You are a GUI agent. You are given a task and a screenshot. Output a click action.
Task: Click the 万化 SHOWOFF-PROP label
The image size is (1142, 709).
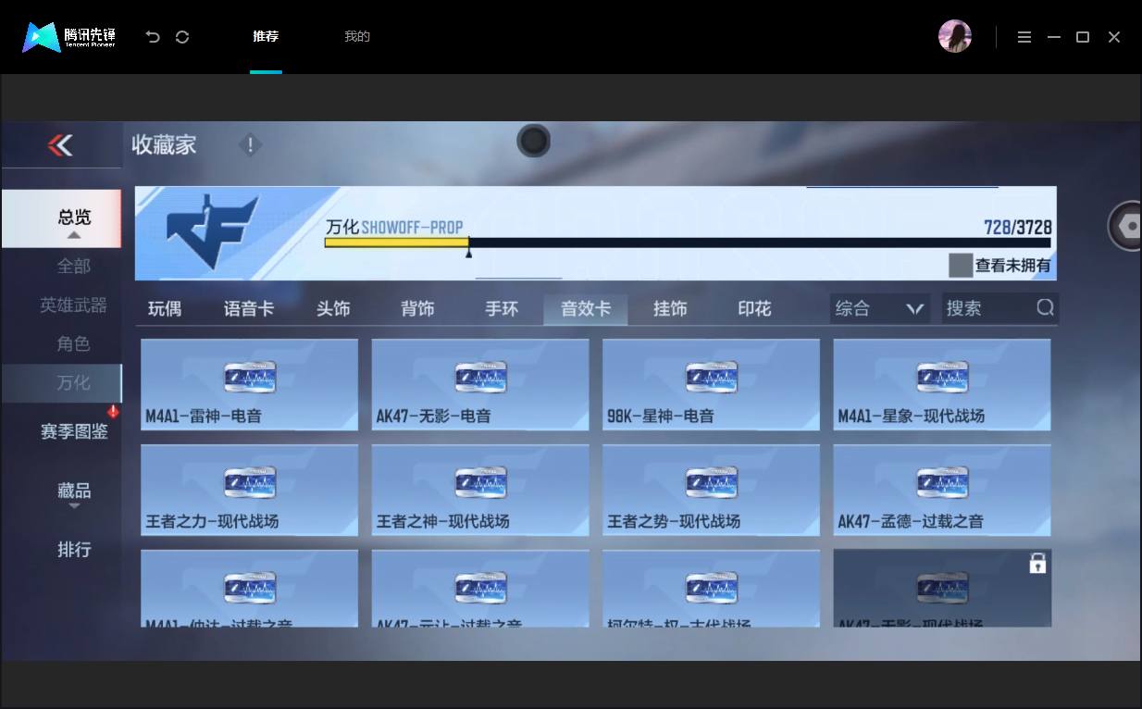tap(394, 228)
